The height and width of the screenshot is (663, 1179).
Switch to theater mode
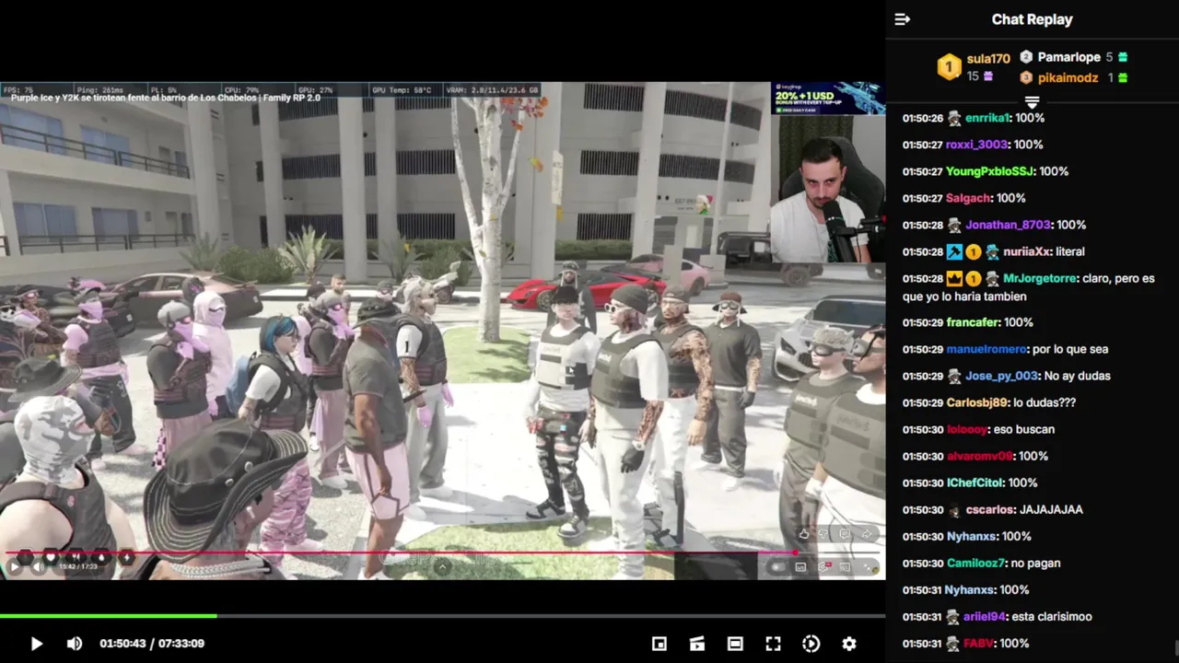[735, 644]
